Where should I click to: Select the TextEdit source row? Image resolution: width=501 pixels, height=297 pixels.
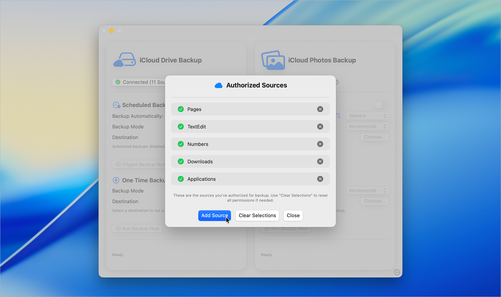click(x=250, y=127)
